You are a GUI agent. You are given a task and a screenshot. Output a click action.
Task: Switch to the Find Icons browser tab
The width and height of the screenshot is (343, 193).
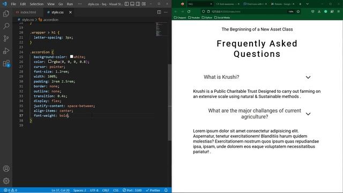pyautogui.click(x=255, y=4)
